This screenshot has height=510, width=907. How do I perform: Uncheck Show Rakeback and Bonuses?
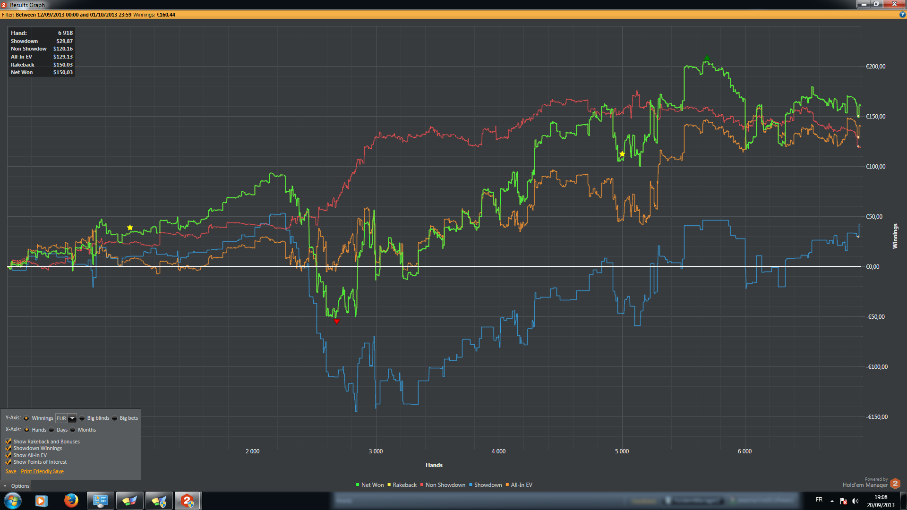tap(9, 442)
